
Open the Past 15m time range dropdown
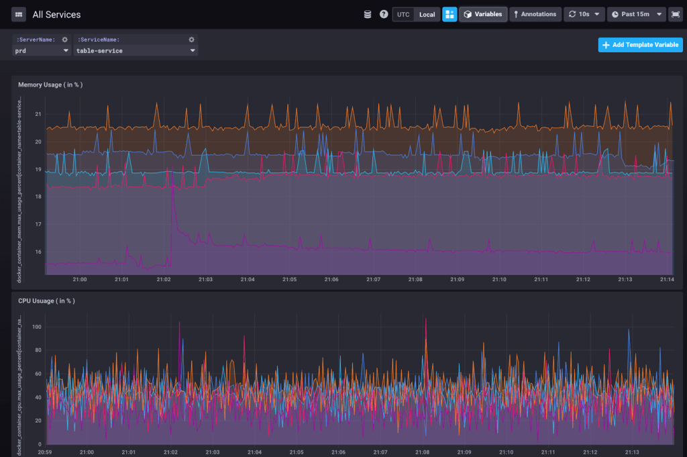coord(637,14)
